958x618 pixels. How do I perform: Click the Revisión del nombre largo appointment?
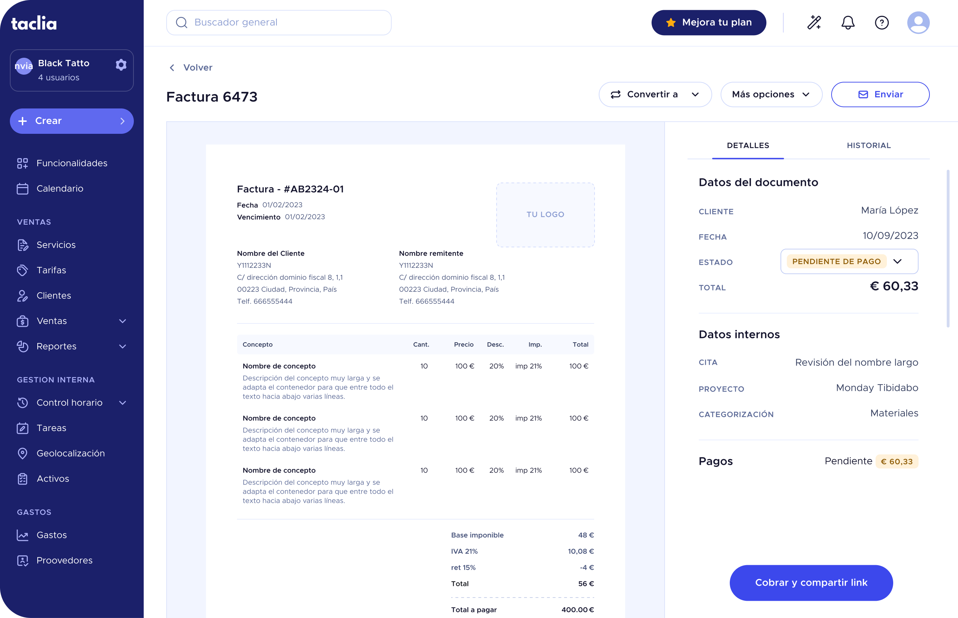(857, 362)
